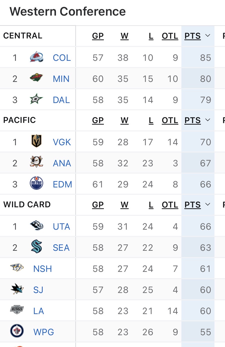This screenshot has height=347, width=225.
Task: Click the Colorado Avalanche team logo
Action: (36, 57)
